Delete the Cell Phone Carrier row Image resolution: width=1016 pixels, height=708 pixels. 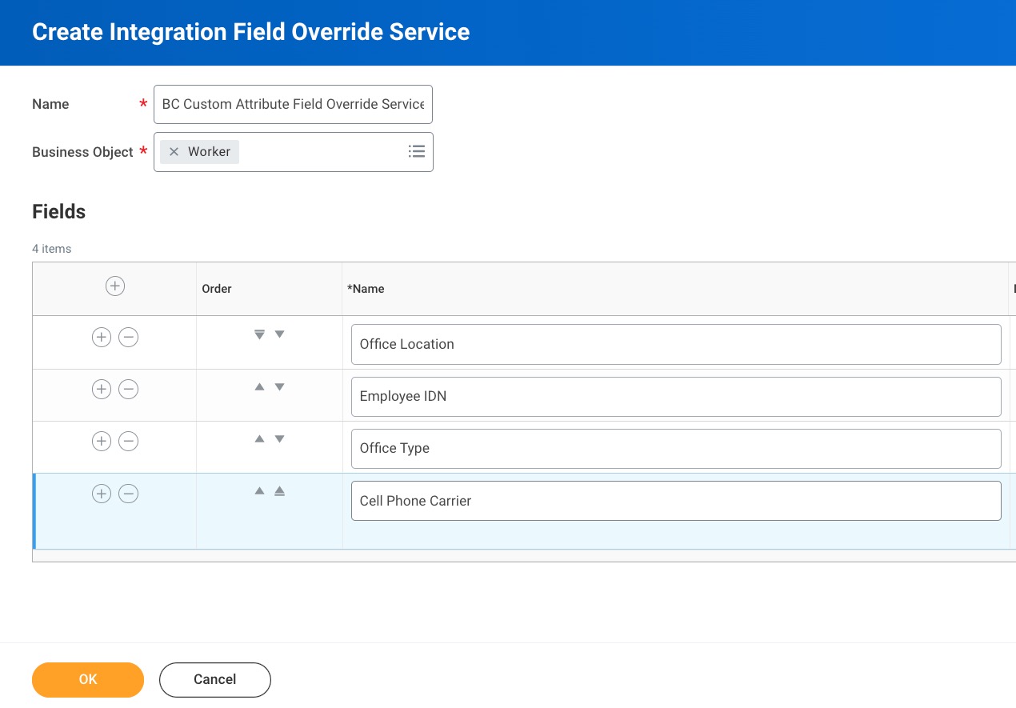[128, 494]
